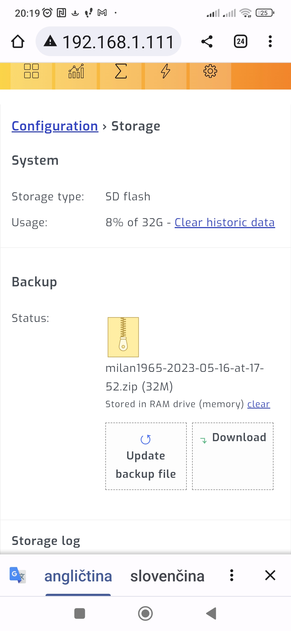Open the gear configuration icon

coord(210,71)
